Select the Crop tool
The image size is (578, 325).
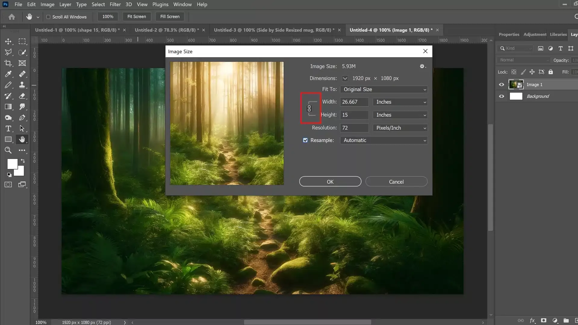point(8,63)
